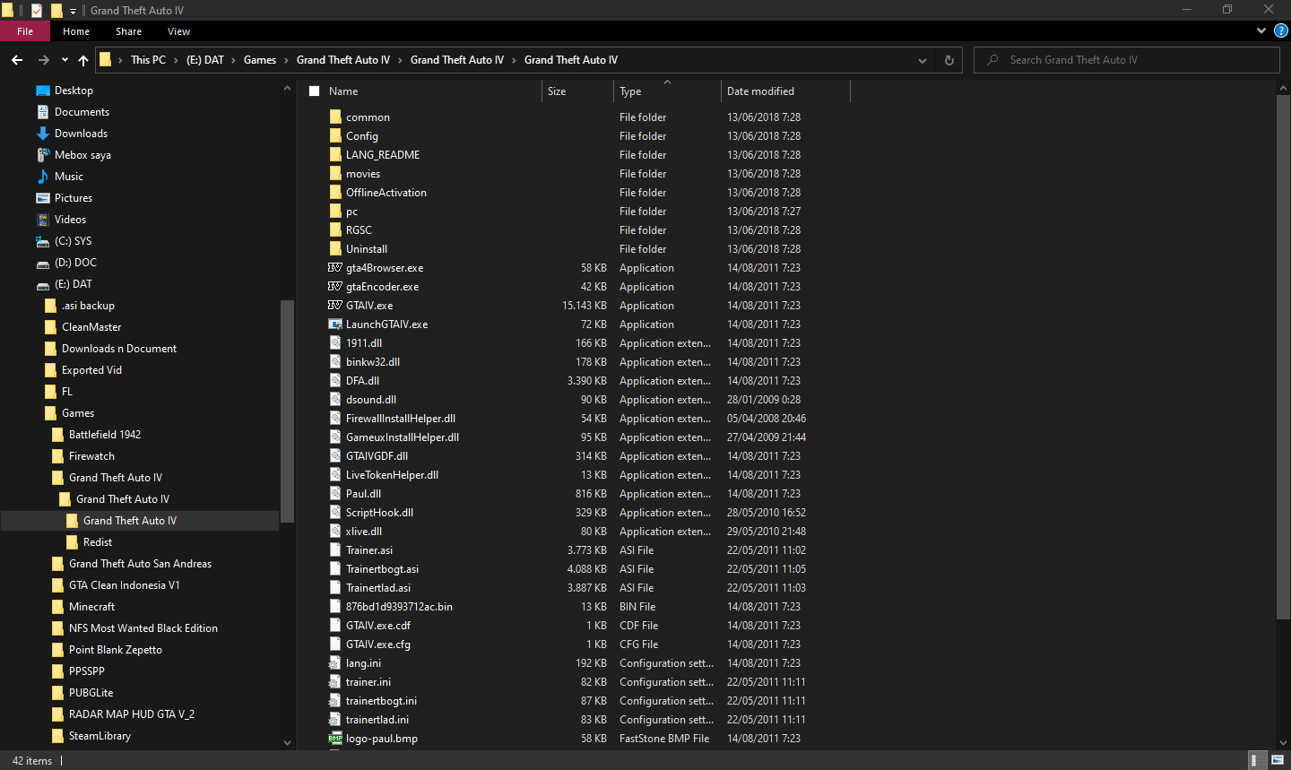Switch to large thumbnails view icon
The height and width of the screenshot is (770, 1291).
point(1278,760)
